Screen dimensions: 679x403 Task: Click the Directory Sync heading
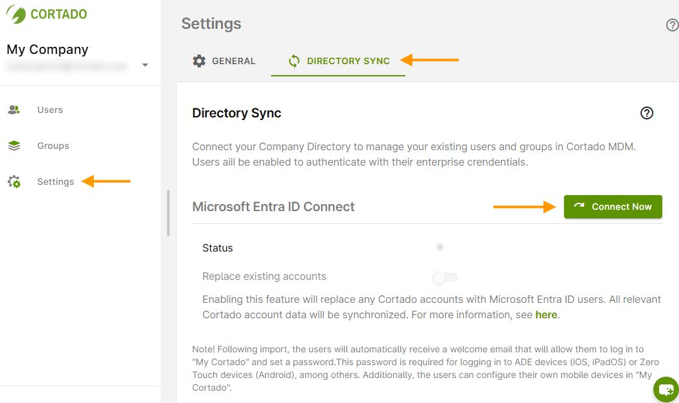click(236, 113)
